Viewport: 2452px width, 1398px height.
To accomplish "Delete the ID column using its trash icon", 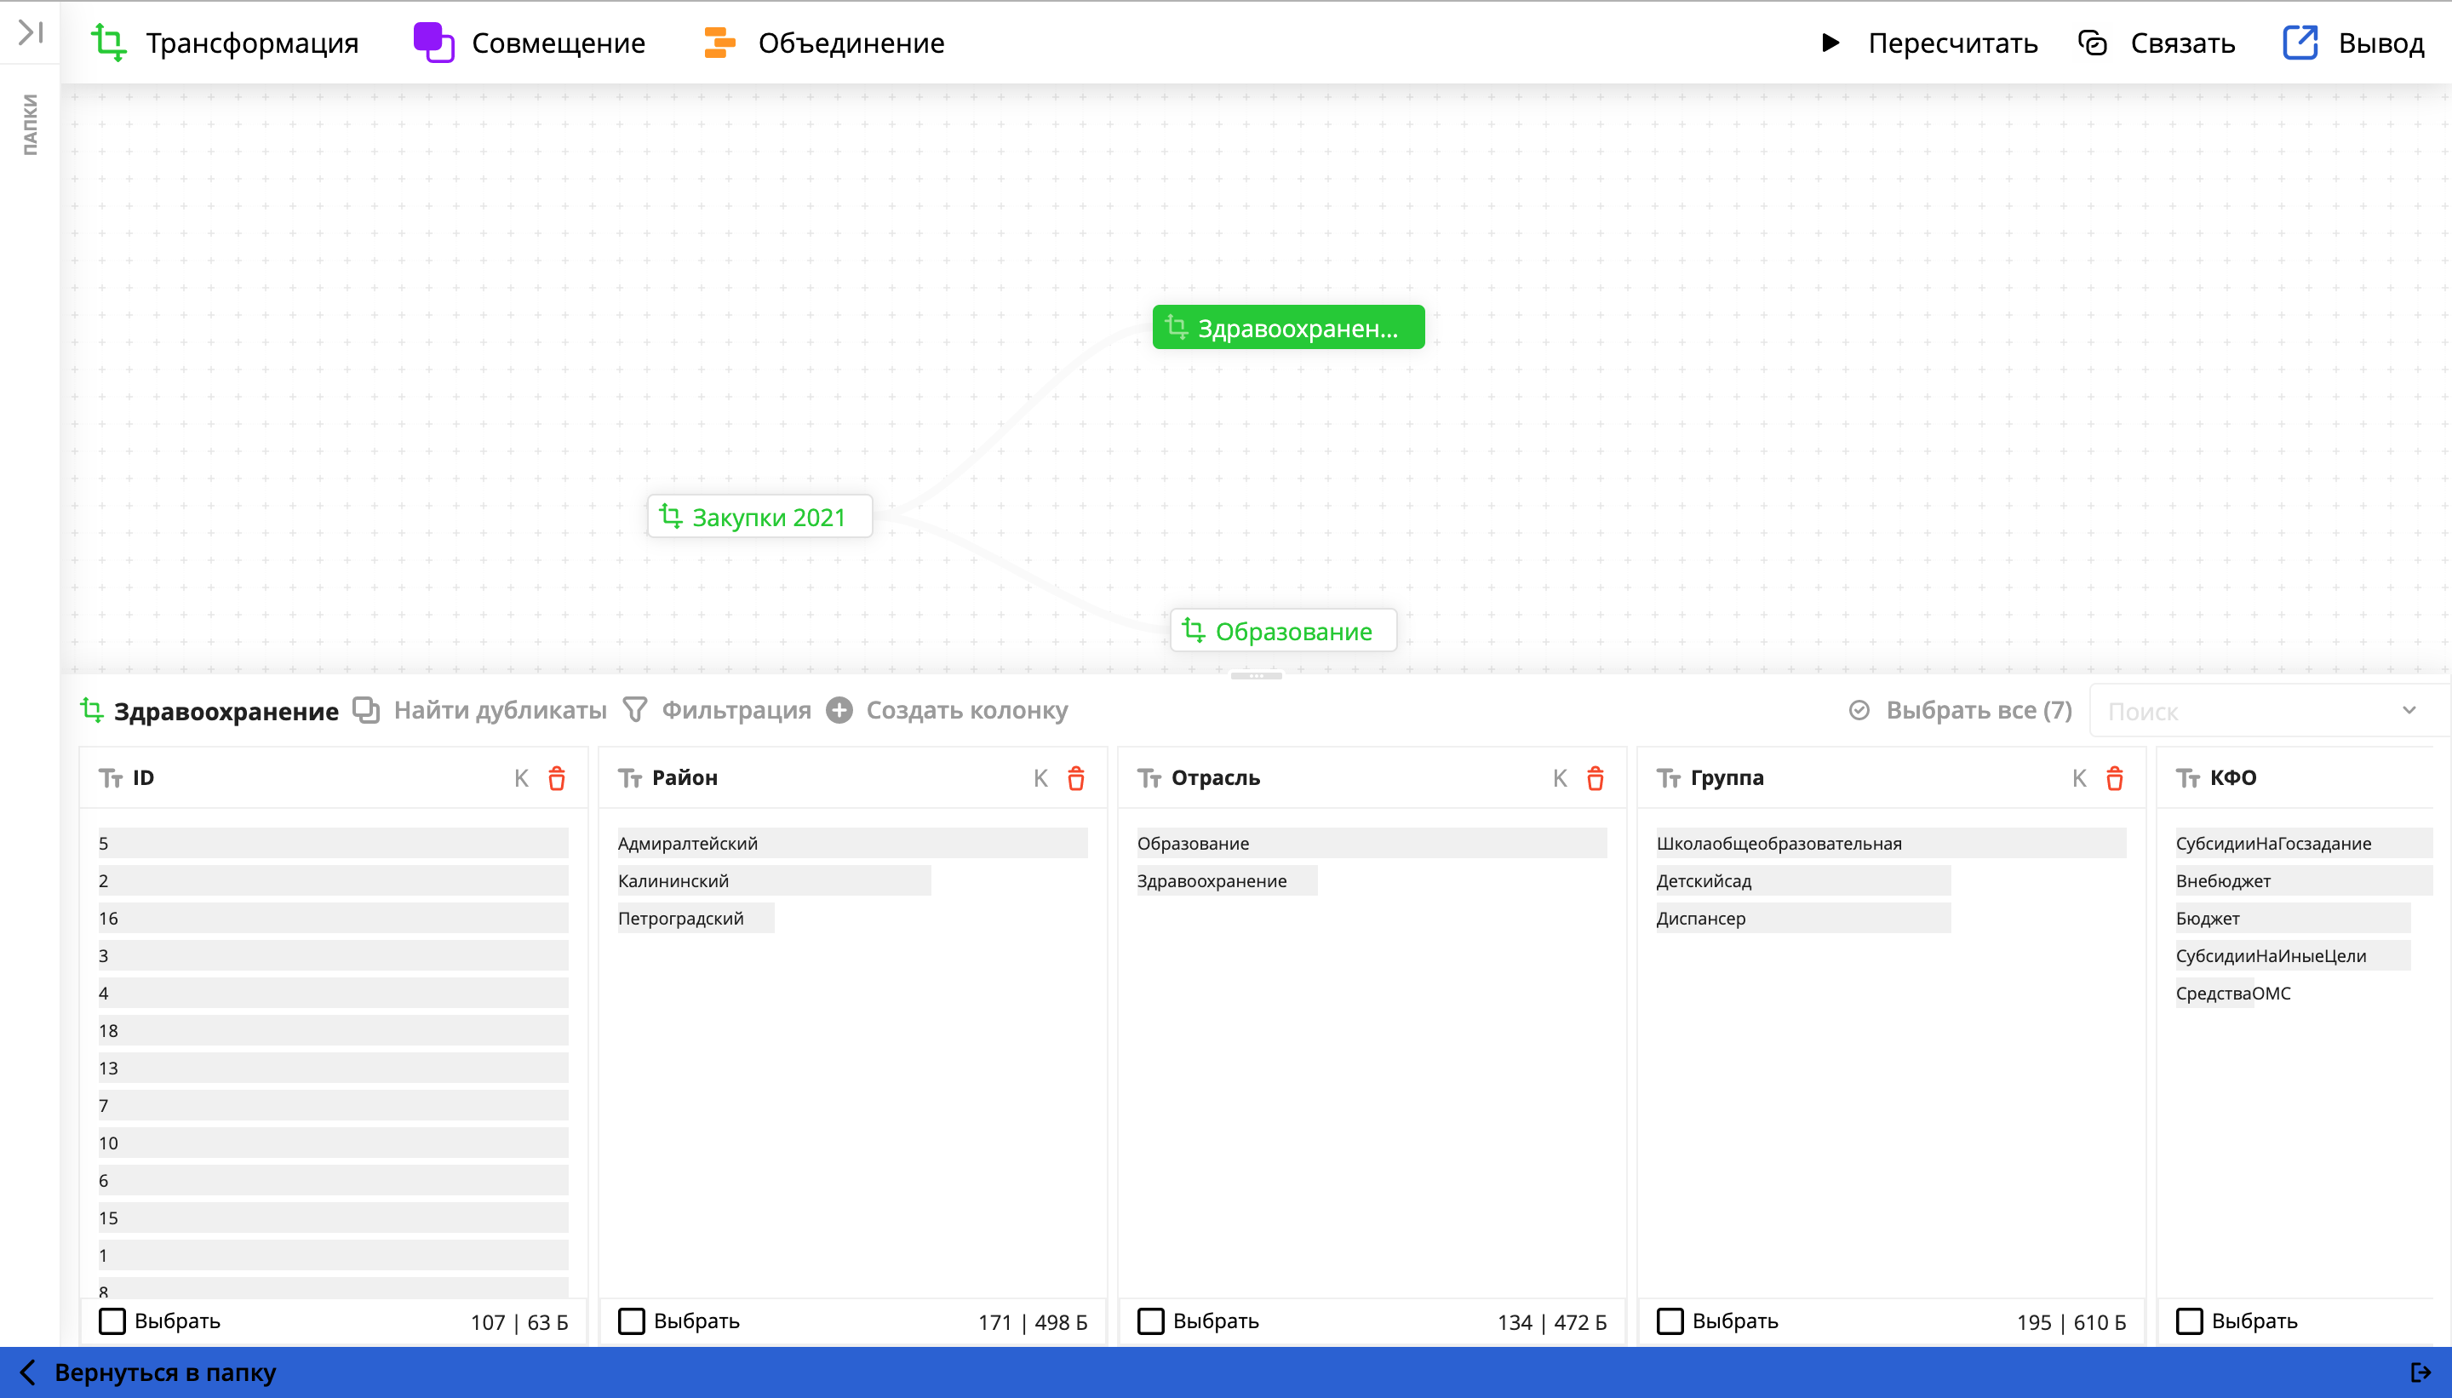I will (x=557, y=779).
